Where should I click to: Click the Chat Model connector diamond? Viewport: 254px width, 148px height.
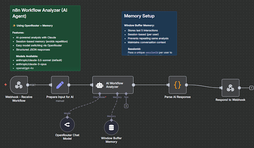tap(100, 94)
